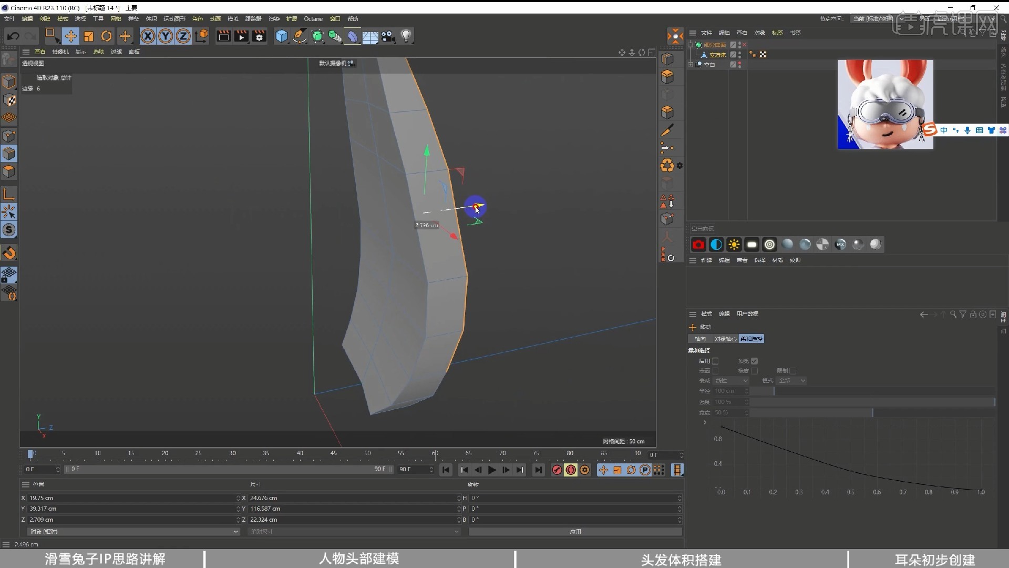Screen dimensions: 1009x568
Task: Open the Octane menu in the menu bar
Action: (313, 18)
